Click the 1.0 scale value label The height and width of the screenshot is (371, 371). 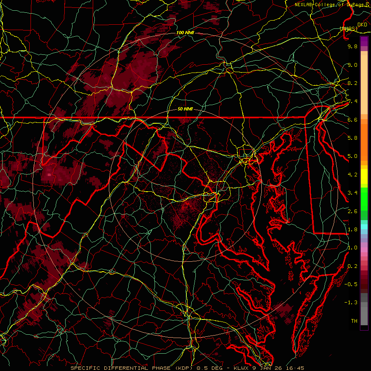[352, 248]
